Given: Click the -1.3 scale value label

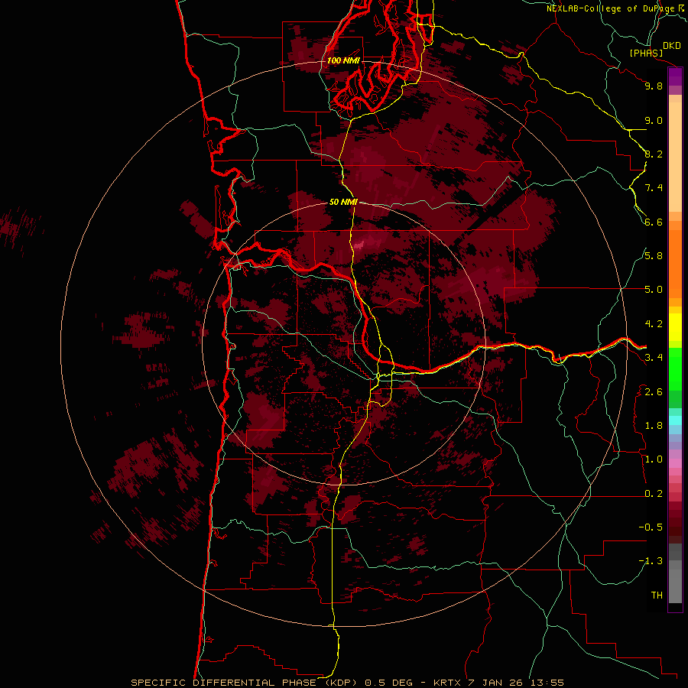Looking at the screenshot, I should coord(651,562).
